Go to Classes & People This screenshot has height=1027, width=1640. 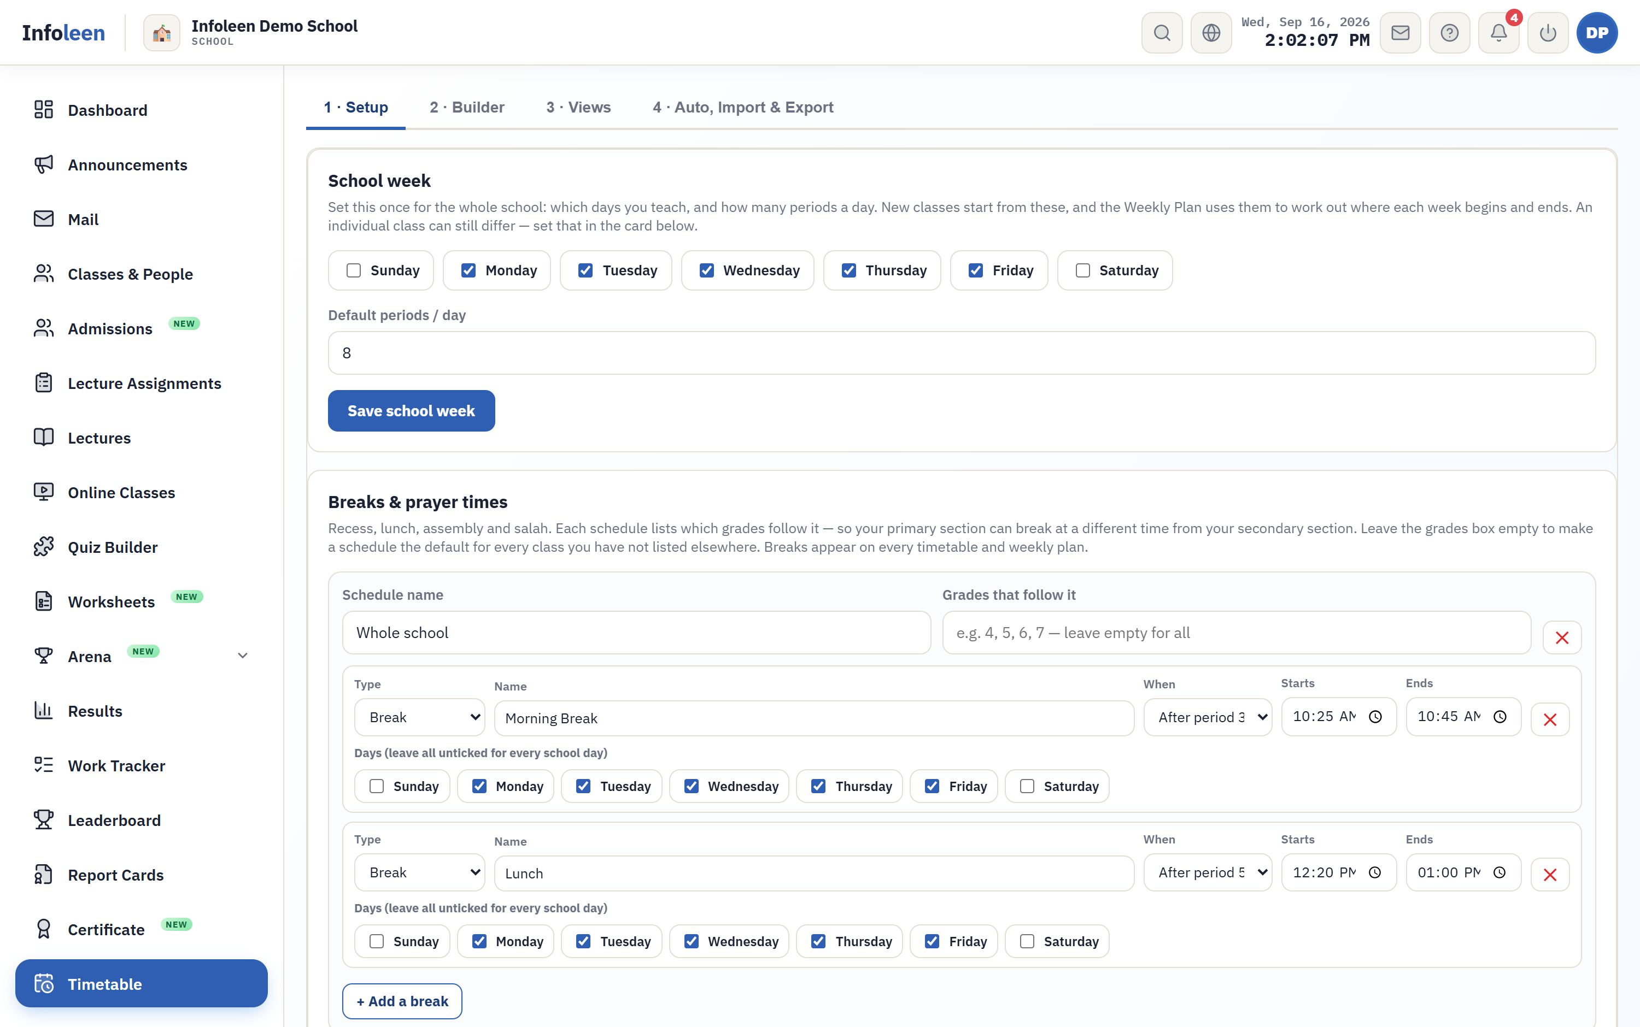click(142, 274)
